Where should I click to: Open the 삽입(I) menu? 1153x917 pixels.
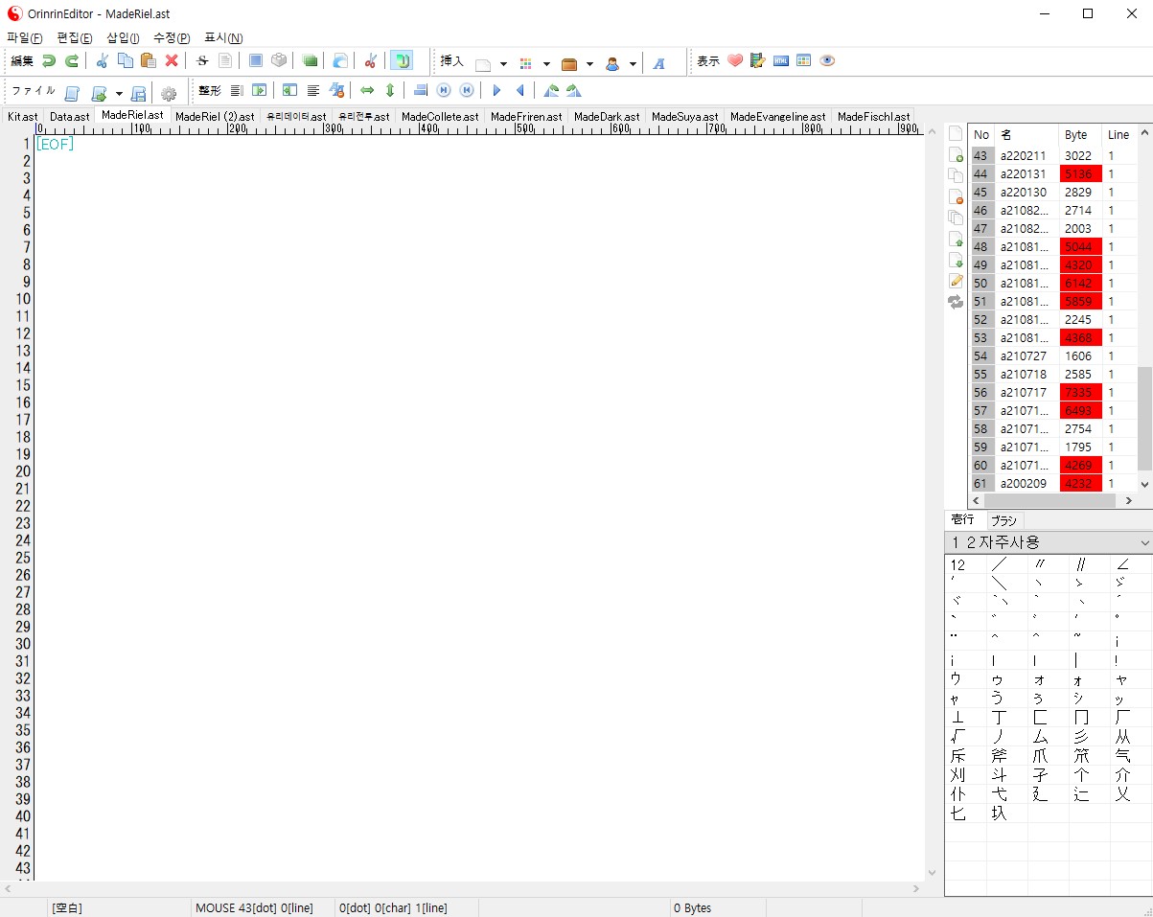[122, 37]
